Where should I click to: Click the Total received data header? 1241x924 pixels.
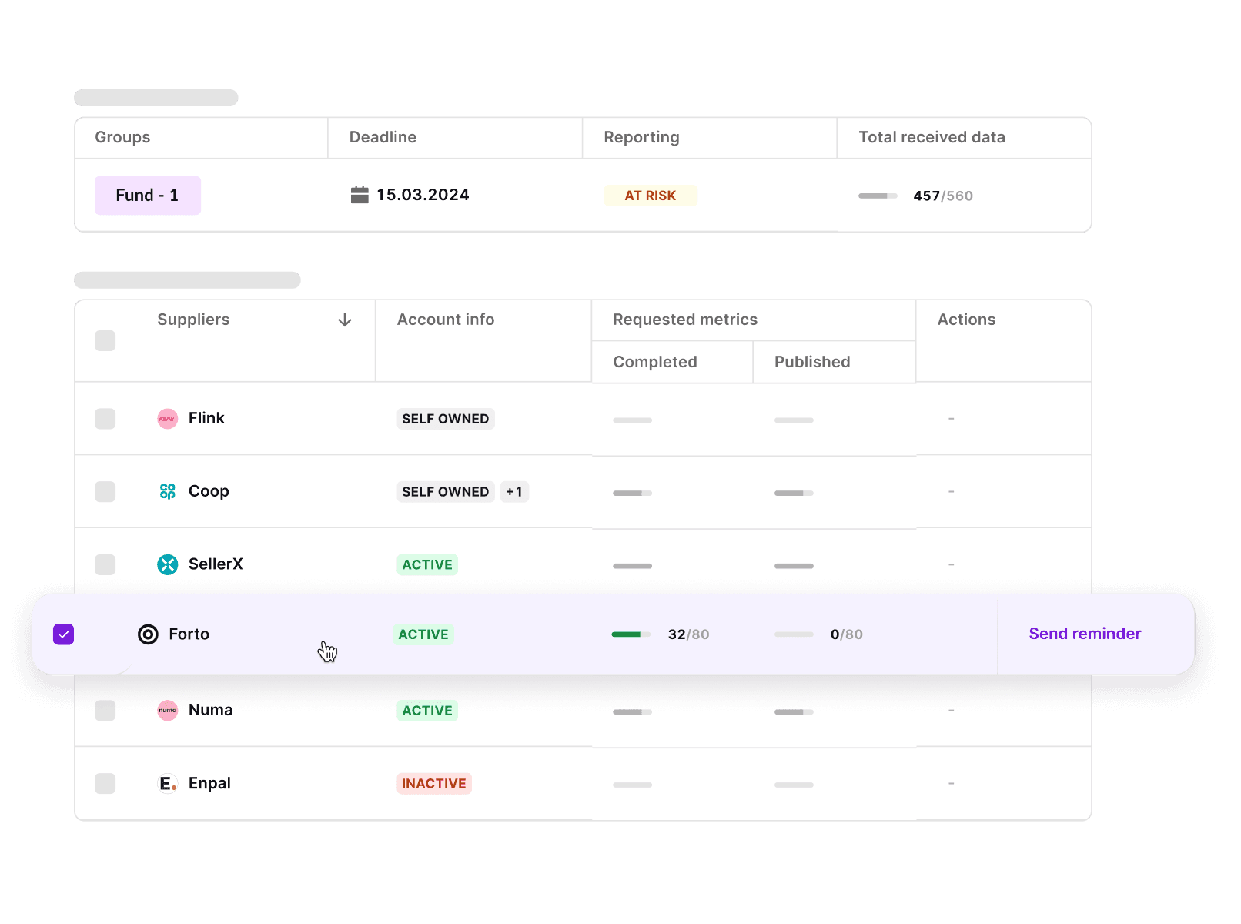pos(932,137)
